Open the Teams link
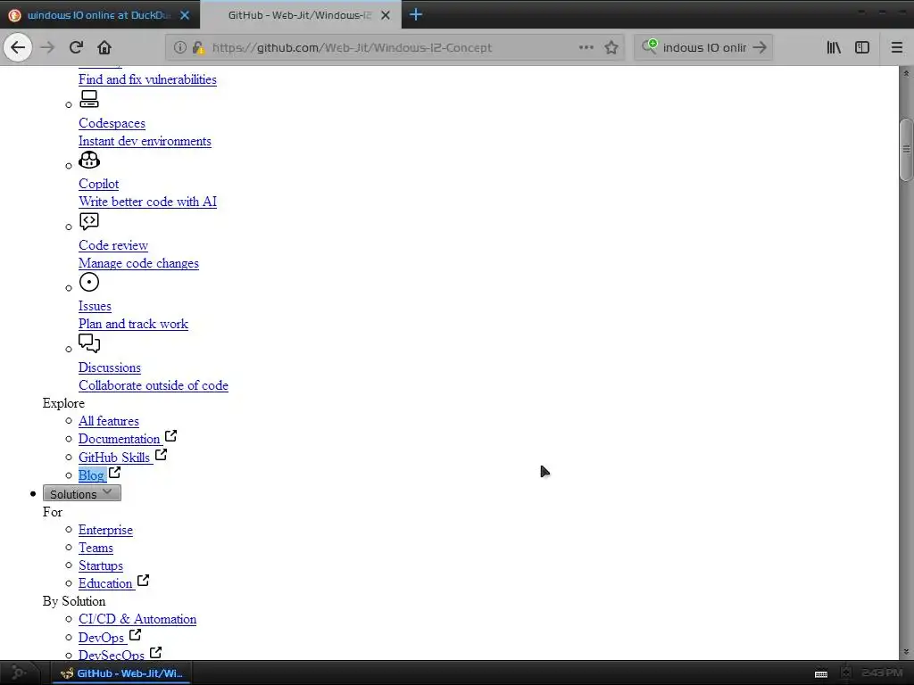This screenshot has height=685, width=914. [96, 549]
